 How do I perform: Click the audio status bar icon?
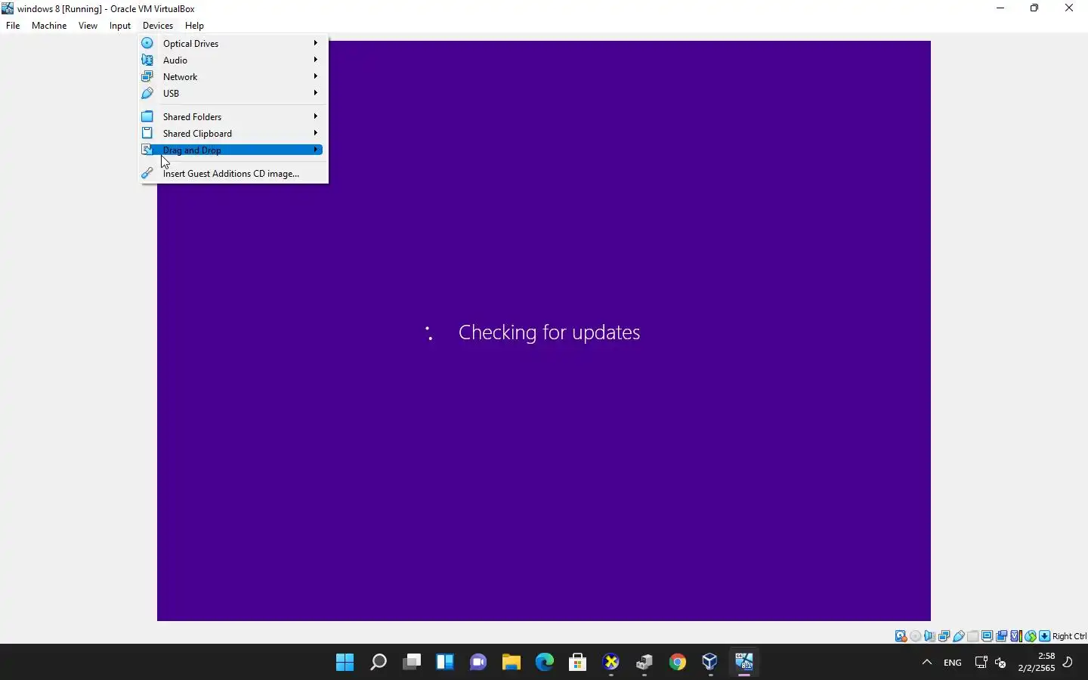click(x=930, y=636)
